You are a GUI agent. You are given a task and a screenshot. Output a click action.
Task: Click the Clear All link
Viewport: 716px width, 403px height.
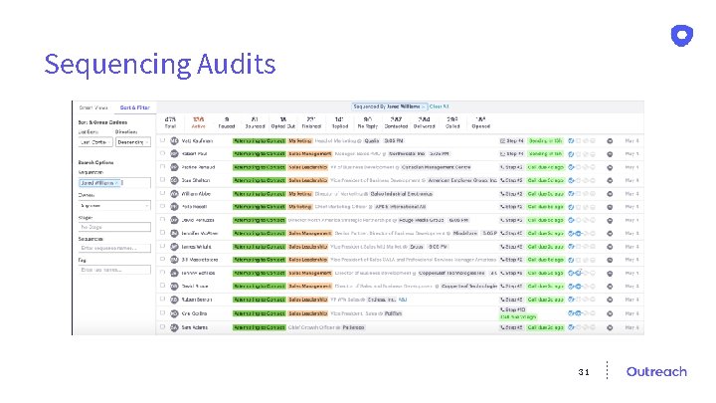(439, 106)
